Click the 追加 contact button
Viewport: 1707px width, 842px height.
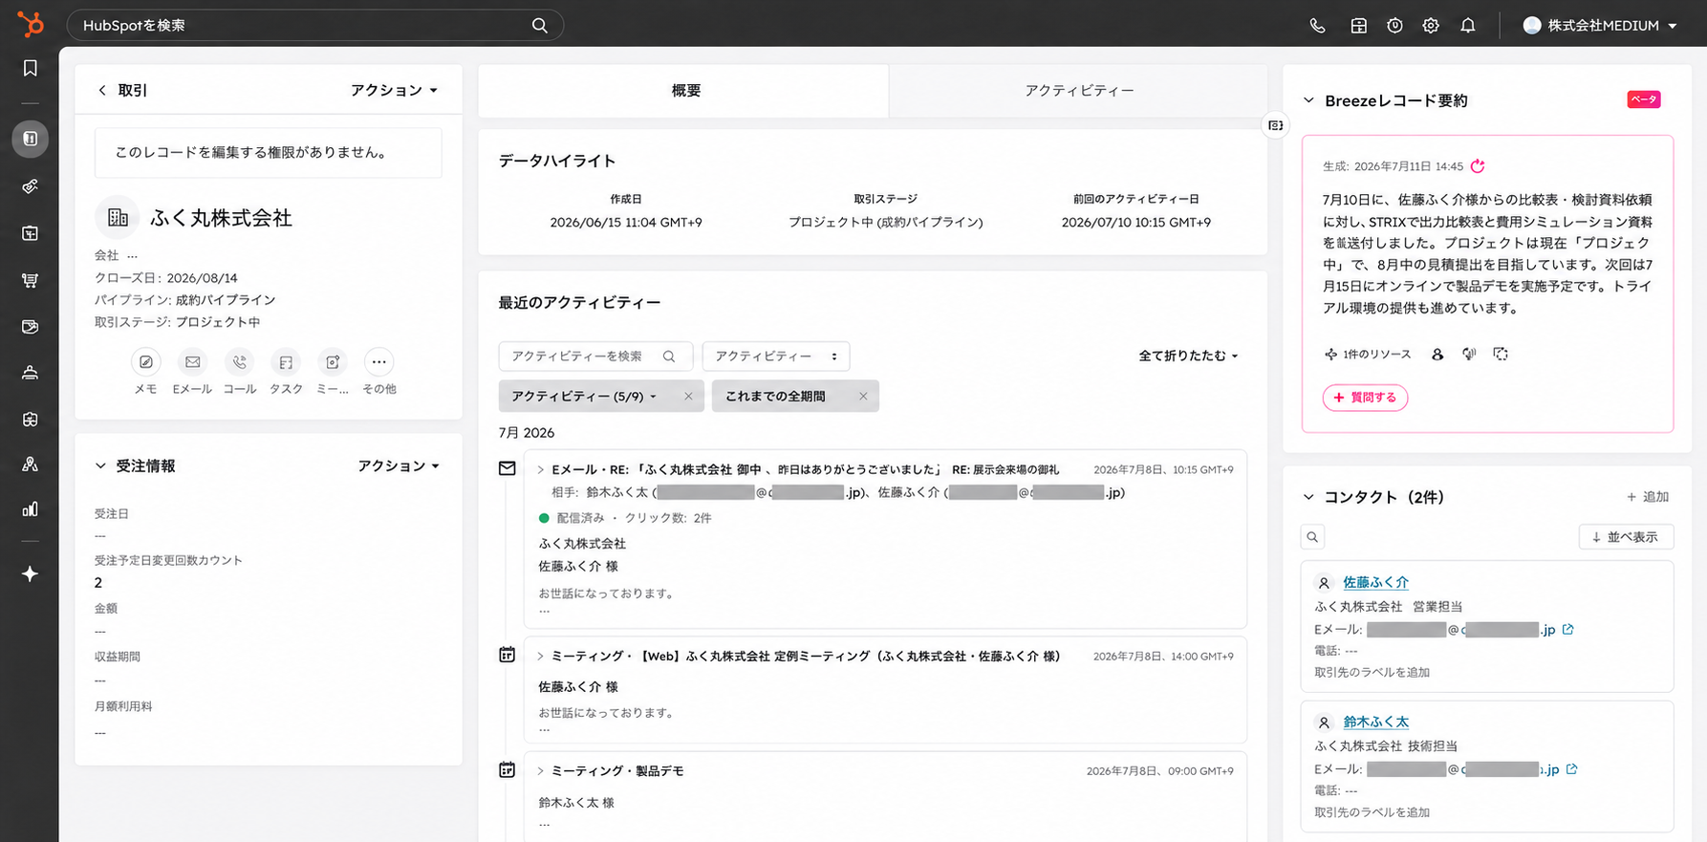tap(1648, 497)
